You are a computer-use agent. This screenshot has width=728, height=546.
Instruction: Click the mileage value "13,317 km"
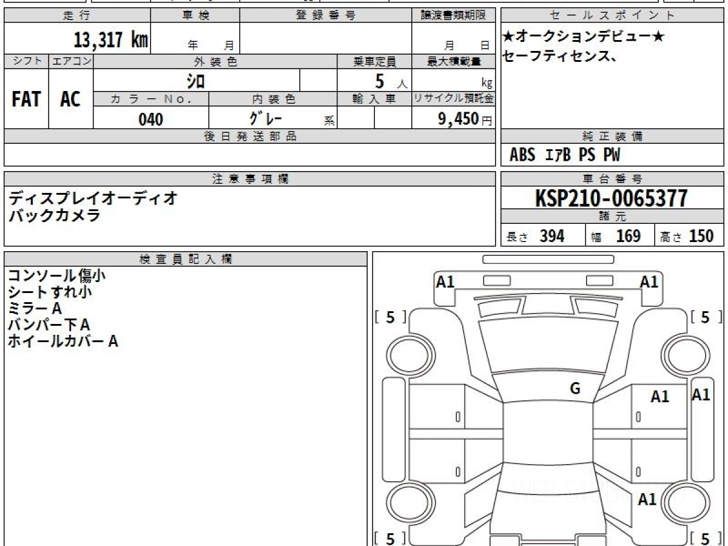(x=110, y=40)
